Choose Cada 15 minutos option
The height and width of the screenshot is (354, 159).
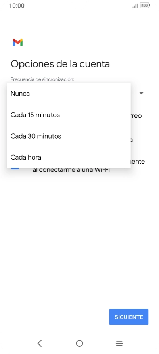coord(69,115)
